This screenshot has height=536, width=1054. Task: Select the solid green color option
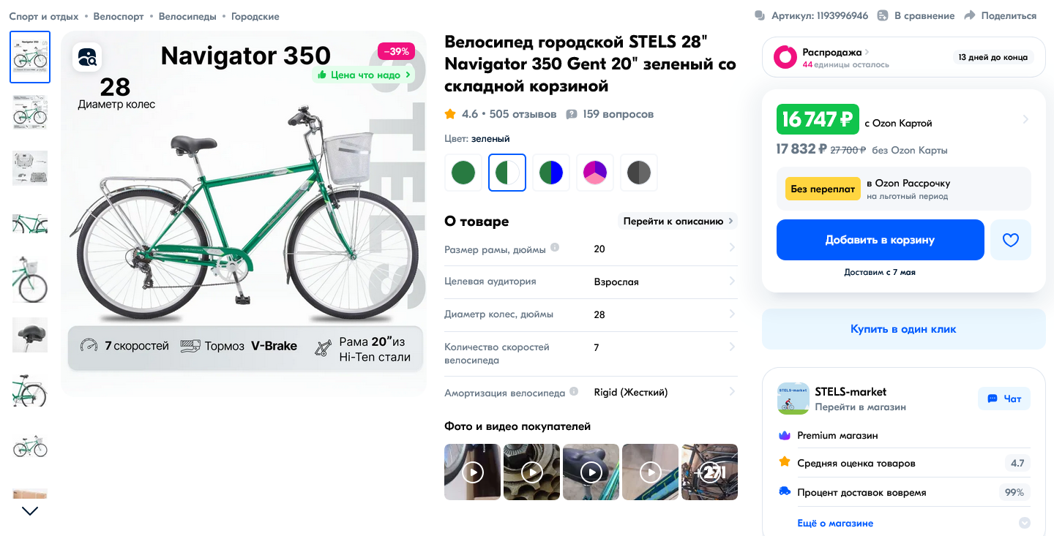[463, 173]
